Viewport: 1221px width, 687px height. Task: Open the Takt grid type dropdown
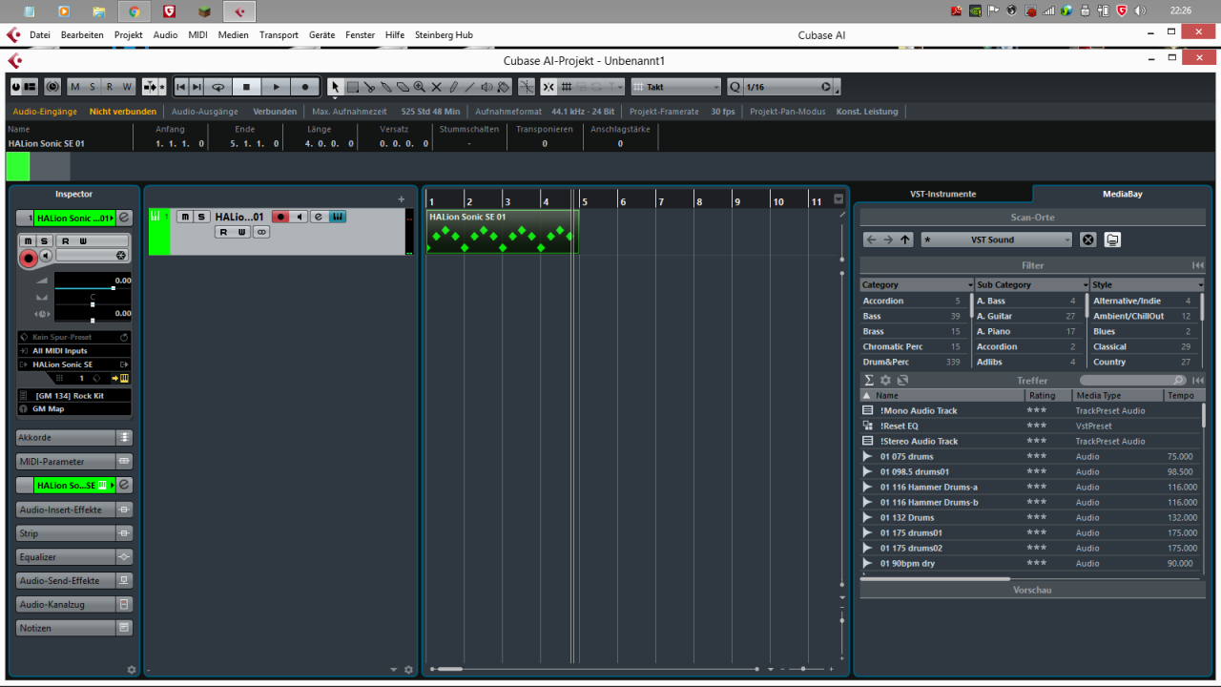point(675,87)
